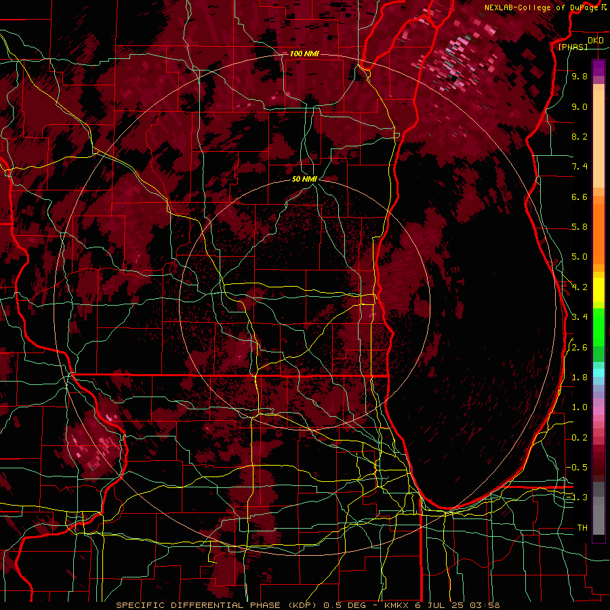Click the 0.2 legend value
The height and width of the screenshot is (610, 610).
tap(579, 438)
